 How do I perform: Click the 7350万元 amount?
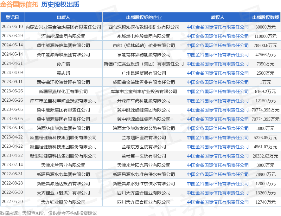pyautogui.click(x=265, y=64)
